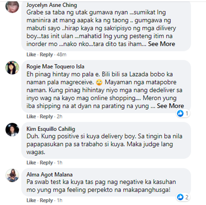This screenshot has height=205, width=206.
Task: Click Kim Esquillo Cahilig's profile photo
Action: click(12, 130)
